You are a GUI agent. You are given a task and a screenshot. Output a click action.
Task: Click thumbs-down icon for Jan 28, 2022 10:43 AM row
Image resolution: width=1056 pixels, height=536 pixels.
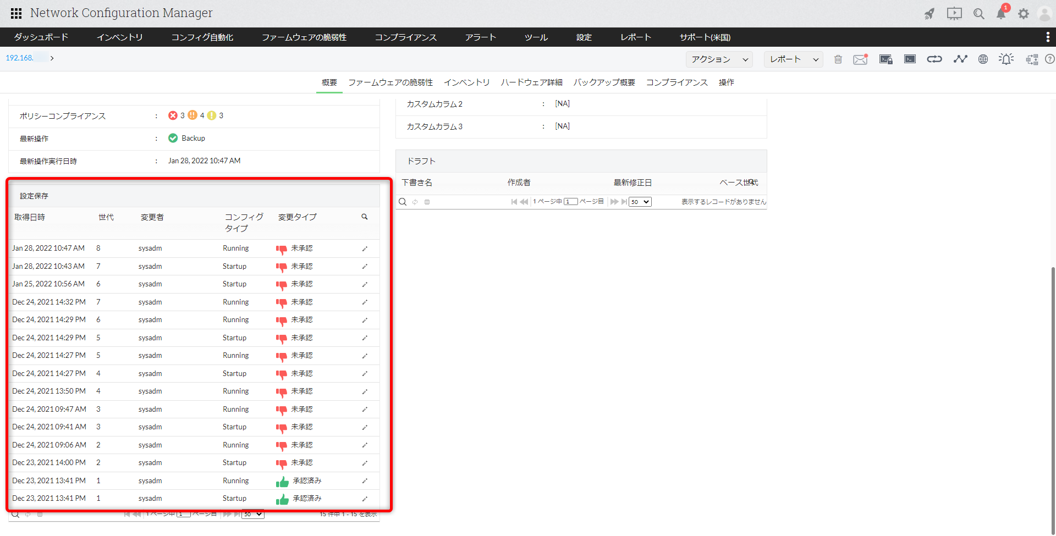click(x=282, y=267)
